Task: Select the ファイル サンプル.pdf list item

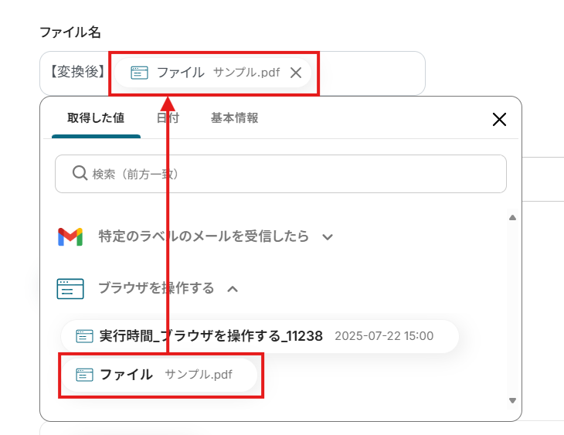Action: pyautogui.click(x=159, y=375)
